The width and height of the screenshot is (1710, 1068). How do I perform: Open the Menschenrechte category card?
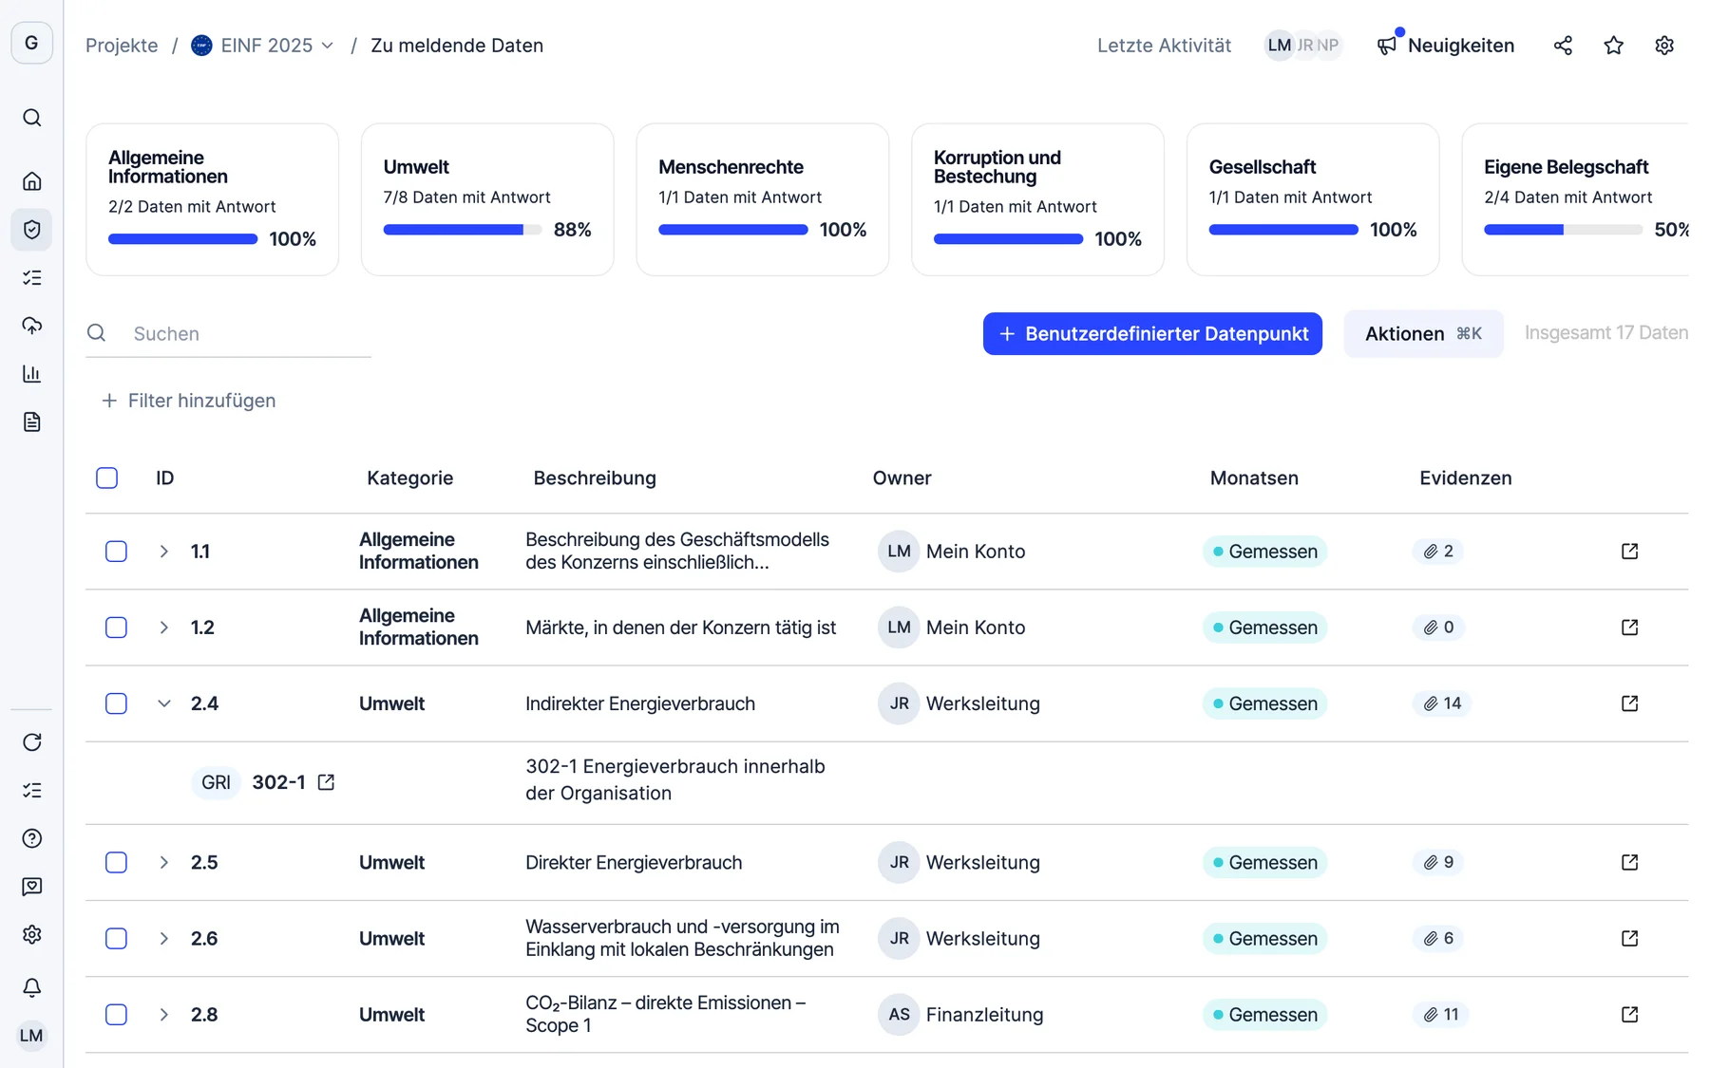tap(763, 199)
